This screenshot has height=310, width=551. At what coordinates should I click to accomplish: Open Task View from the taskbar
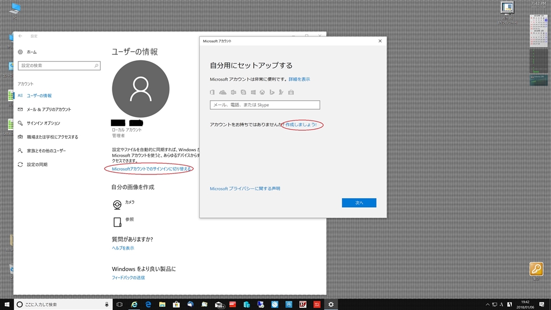(119, 305)
